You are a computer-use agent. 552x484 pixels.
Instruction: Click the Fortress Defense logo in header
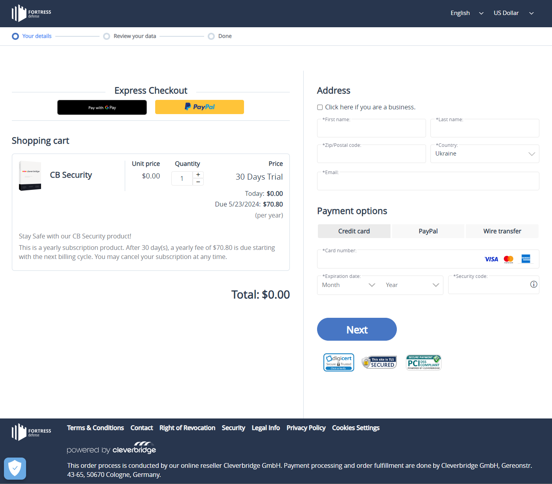(x=31, y=13)
